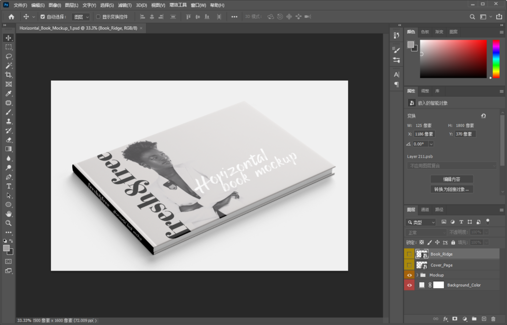Click the foreground color swatch in toolbar
This screenshot has height=325, width=507.
click(6, 248)
